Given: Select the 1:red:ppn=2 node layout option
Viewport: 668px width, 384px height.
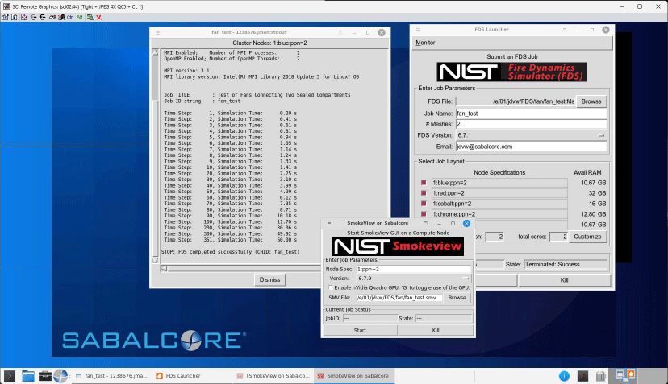Looking at the screenshot, I should 424,193.
